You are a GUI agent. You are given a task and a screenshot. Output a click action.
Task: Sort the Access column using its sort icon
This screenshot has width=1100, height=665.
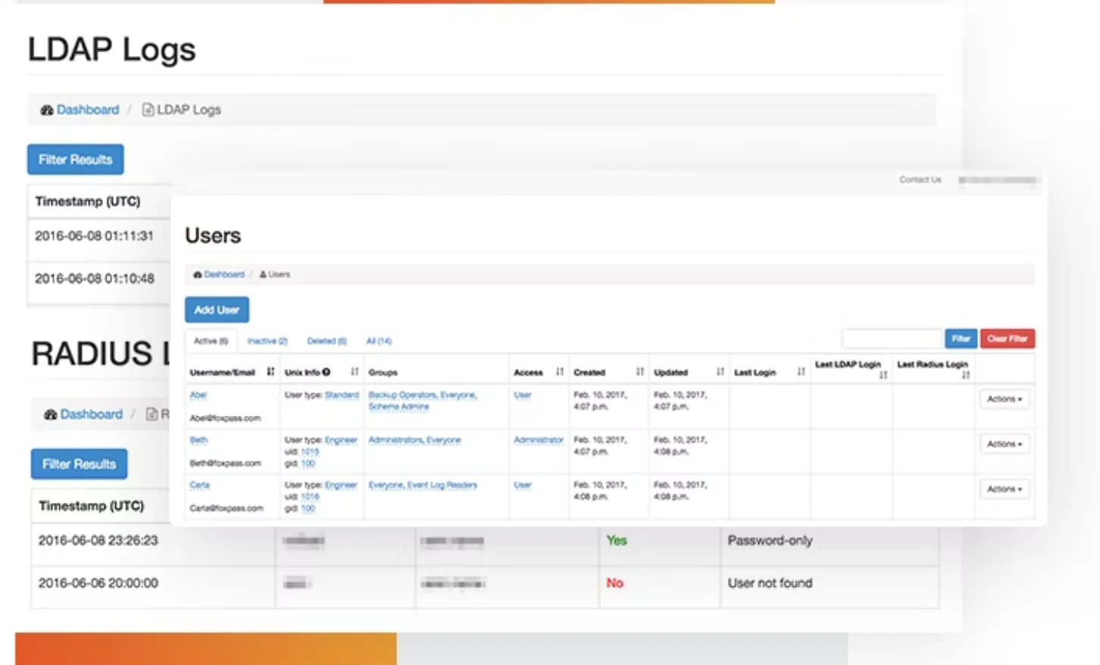click(x=559, y=372)
